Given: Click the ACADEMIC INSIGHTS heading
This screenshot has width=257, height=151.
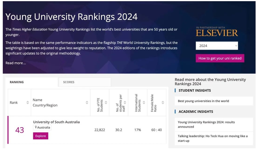Looking at the screenshot, I should 196,111.
